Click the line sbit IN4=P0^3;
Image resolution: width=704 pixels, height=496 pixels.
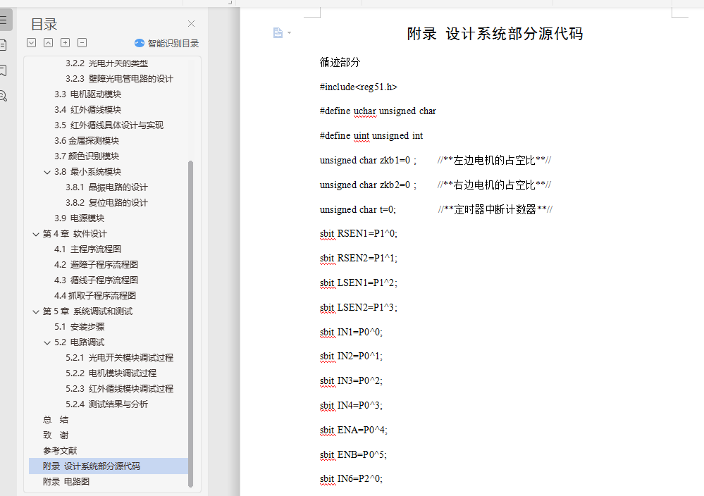(351, 406)
